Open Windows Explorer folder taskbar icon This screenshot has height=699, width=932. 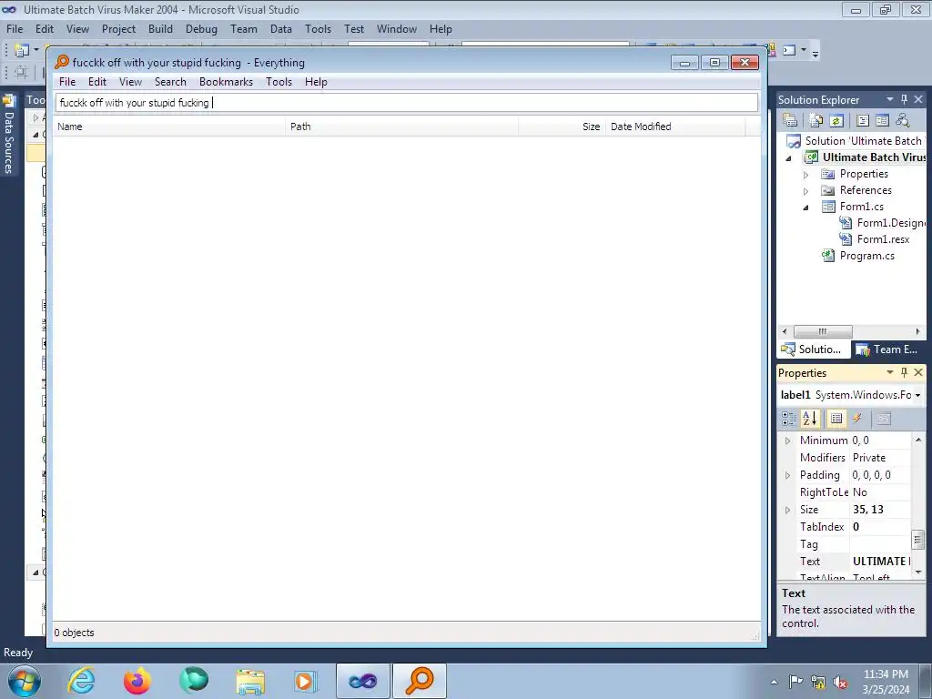(250, 681)
